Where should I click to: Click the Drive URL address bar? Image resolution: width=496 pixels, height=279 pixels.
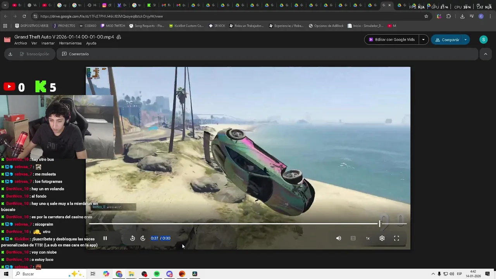point(229,16)
